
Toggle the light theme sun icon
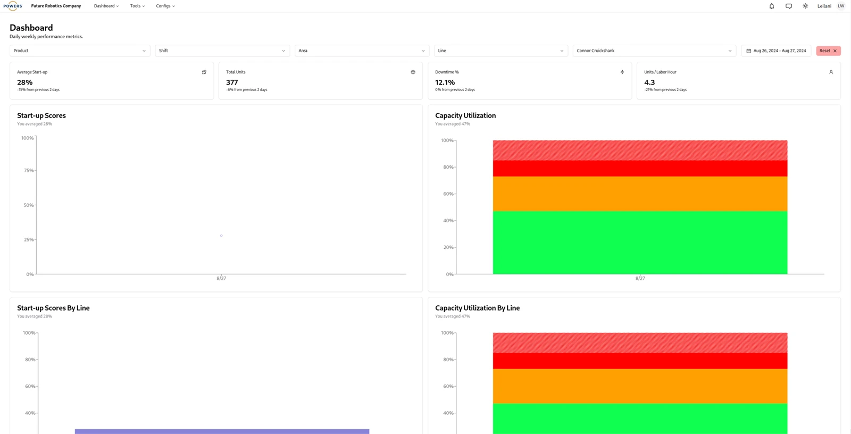pyautogui.click(x=805, y=6)
